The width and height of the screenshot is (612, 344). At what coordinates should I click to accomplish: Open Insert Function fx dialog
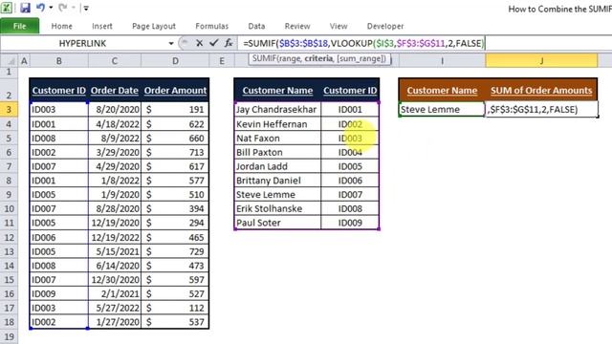[x=229, y=43]
